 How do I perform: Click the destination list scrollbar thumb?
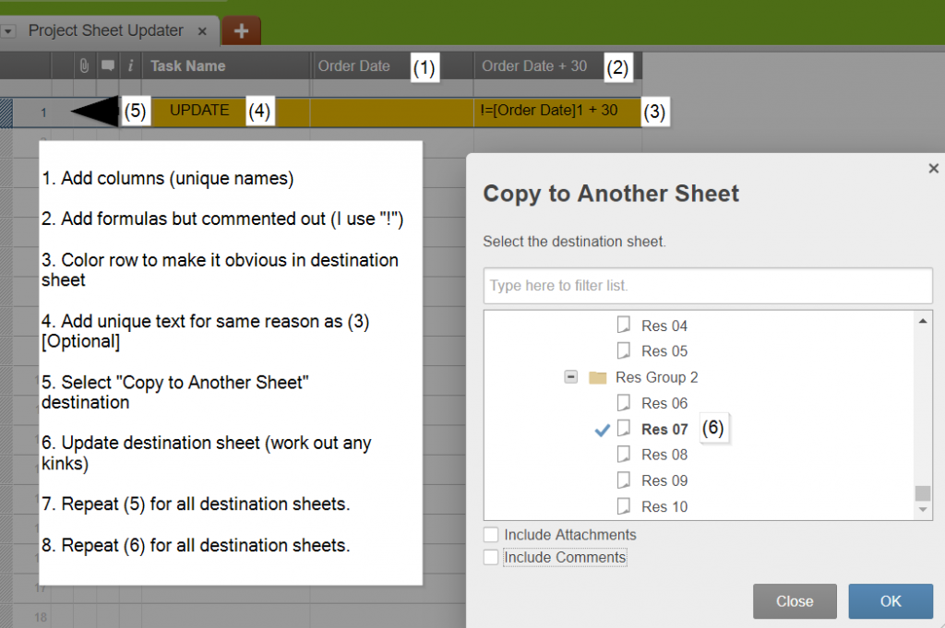923,491
